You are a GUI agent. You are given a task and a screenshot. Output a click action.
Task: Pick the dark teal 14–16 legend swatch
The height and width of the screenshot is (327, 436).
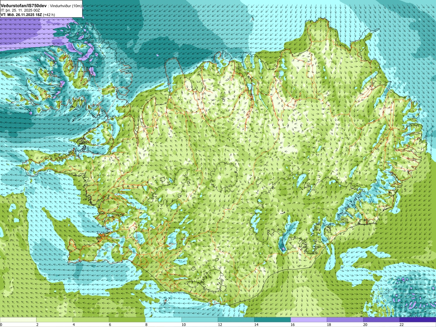coord(272,320)
